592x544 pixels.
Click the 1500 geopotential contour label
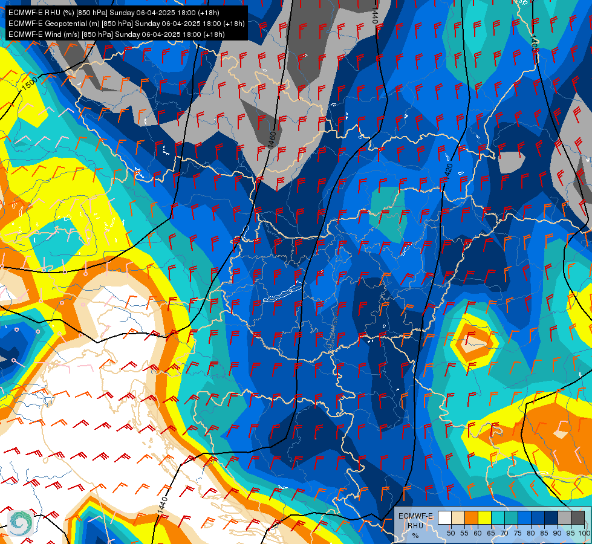(30, 83)
